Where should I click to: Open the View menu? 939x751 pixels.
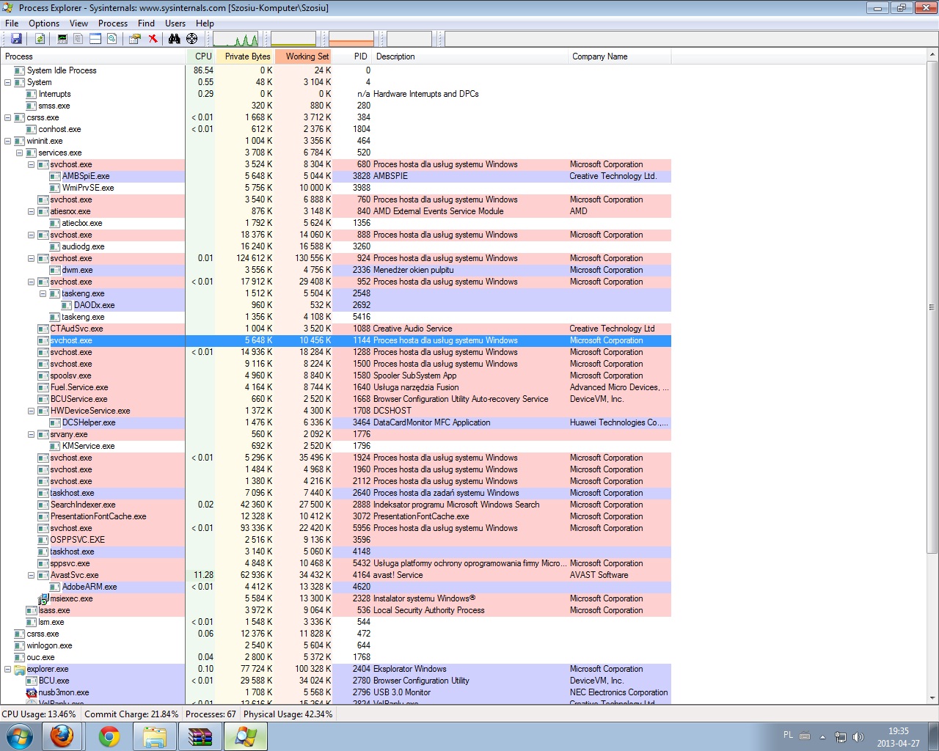tap(78, 23)
